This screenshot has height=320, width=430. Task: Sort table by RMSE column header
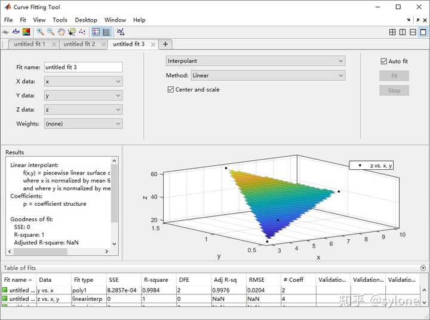click(263, 279)
